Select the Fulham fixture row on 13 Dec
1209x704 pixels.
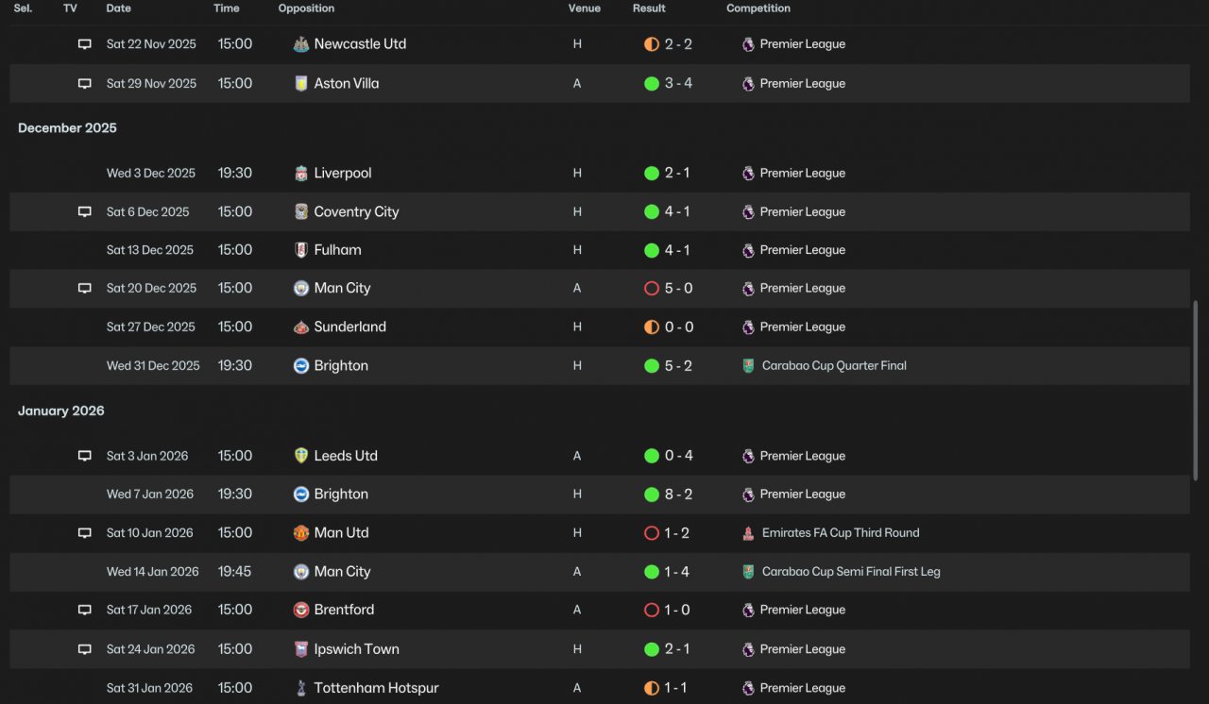pos(600,250)
